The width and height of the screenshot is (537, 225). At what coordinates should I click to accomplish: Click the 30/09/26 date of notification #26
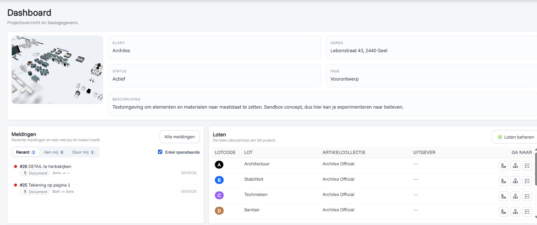[x=188, y=173]
